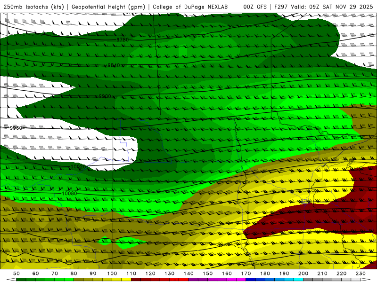Select the cyan swatch left of 200
The image size is (377, 282).
[298, 280]
